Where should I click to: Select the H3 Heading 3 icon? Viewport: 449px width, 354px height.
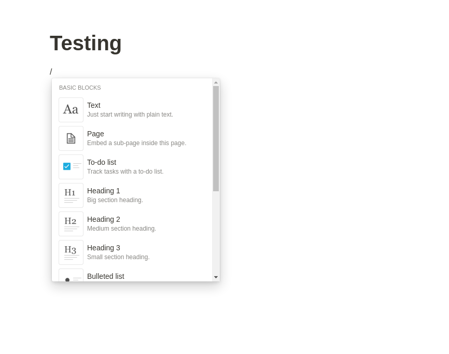(x=71, y=252)
